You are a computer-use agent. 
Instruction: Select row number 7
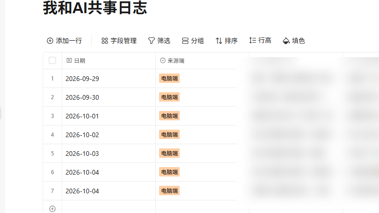[52, 191]
